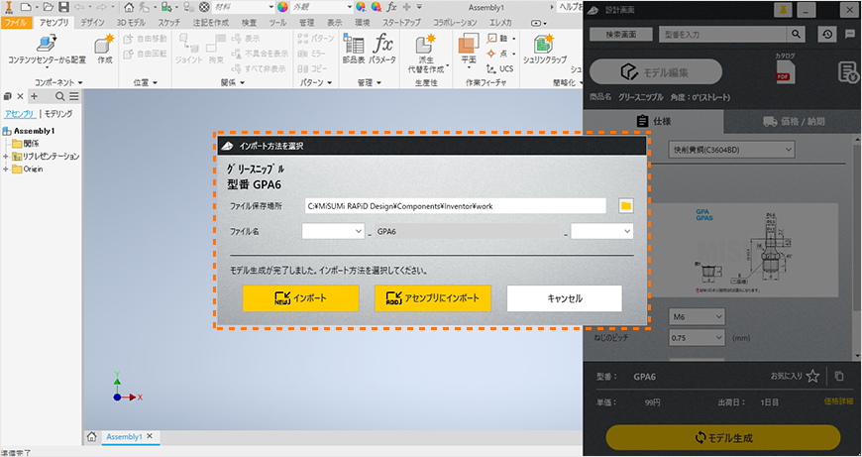Click the folder browse icon beside the save path
The width and height of the screenshot is (862, 457).
coord(625,205)
